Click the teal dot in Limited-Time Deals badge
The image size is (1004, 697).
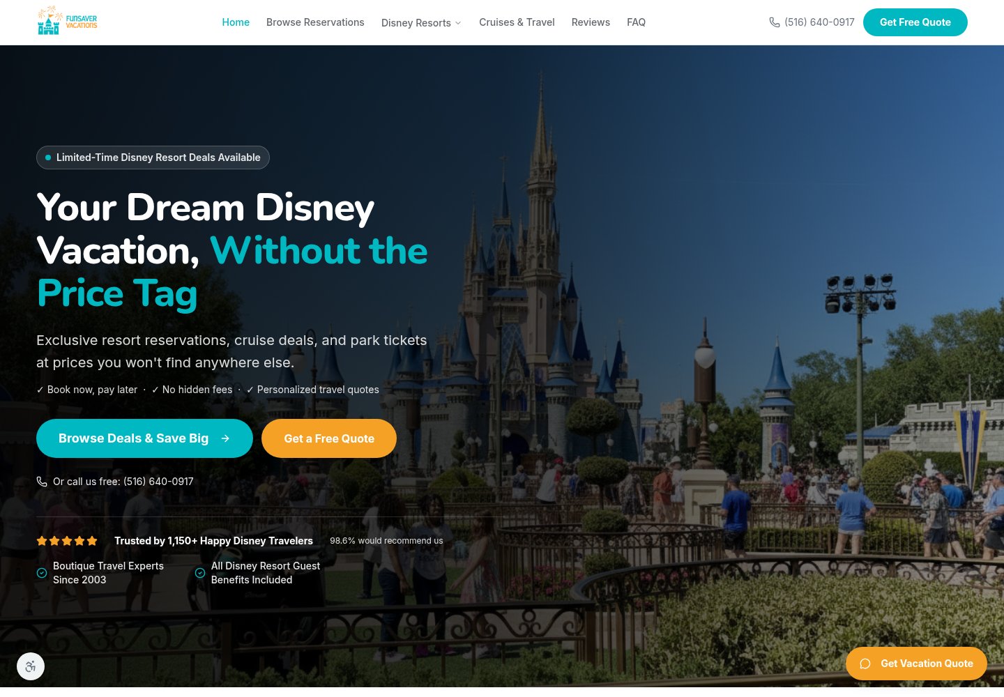pyautogui.click(x=48, y=158)
